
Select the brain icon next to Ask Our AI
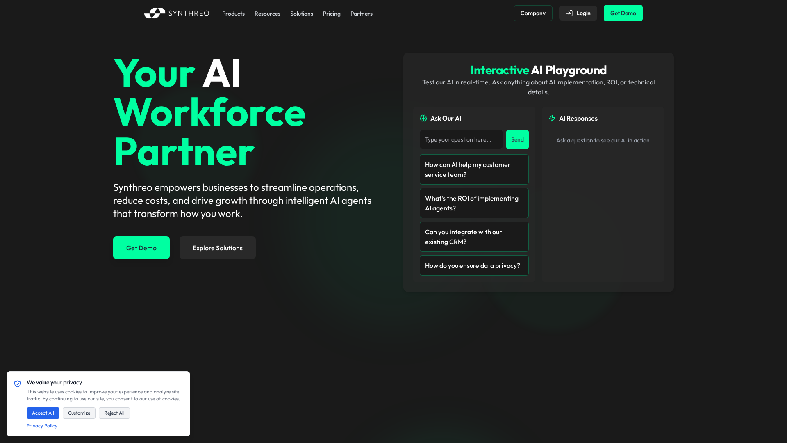coord(423,118)
